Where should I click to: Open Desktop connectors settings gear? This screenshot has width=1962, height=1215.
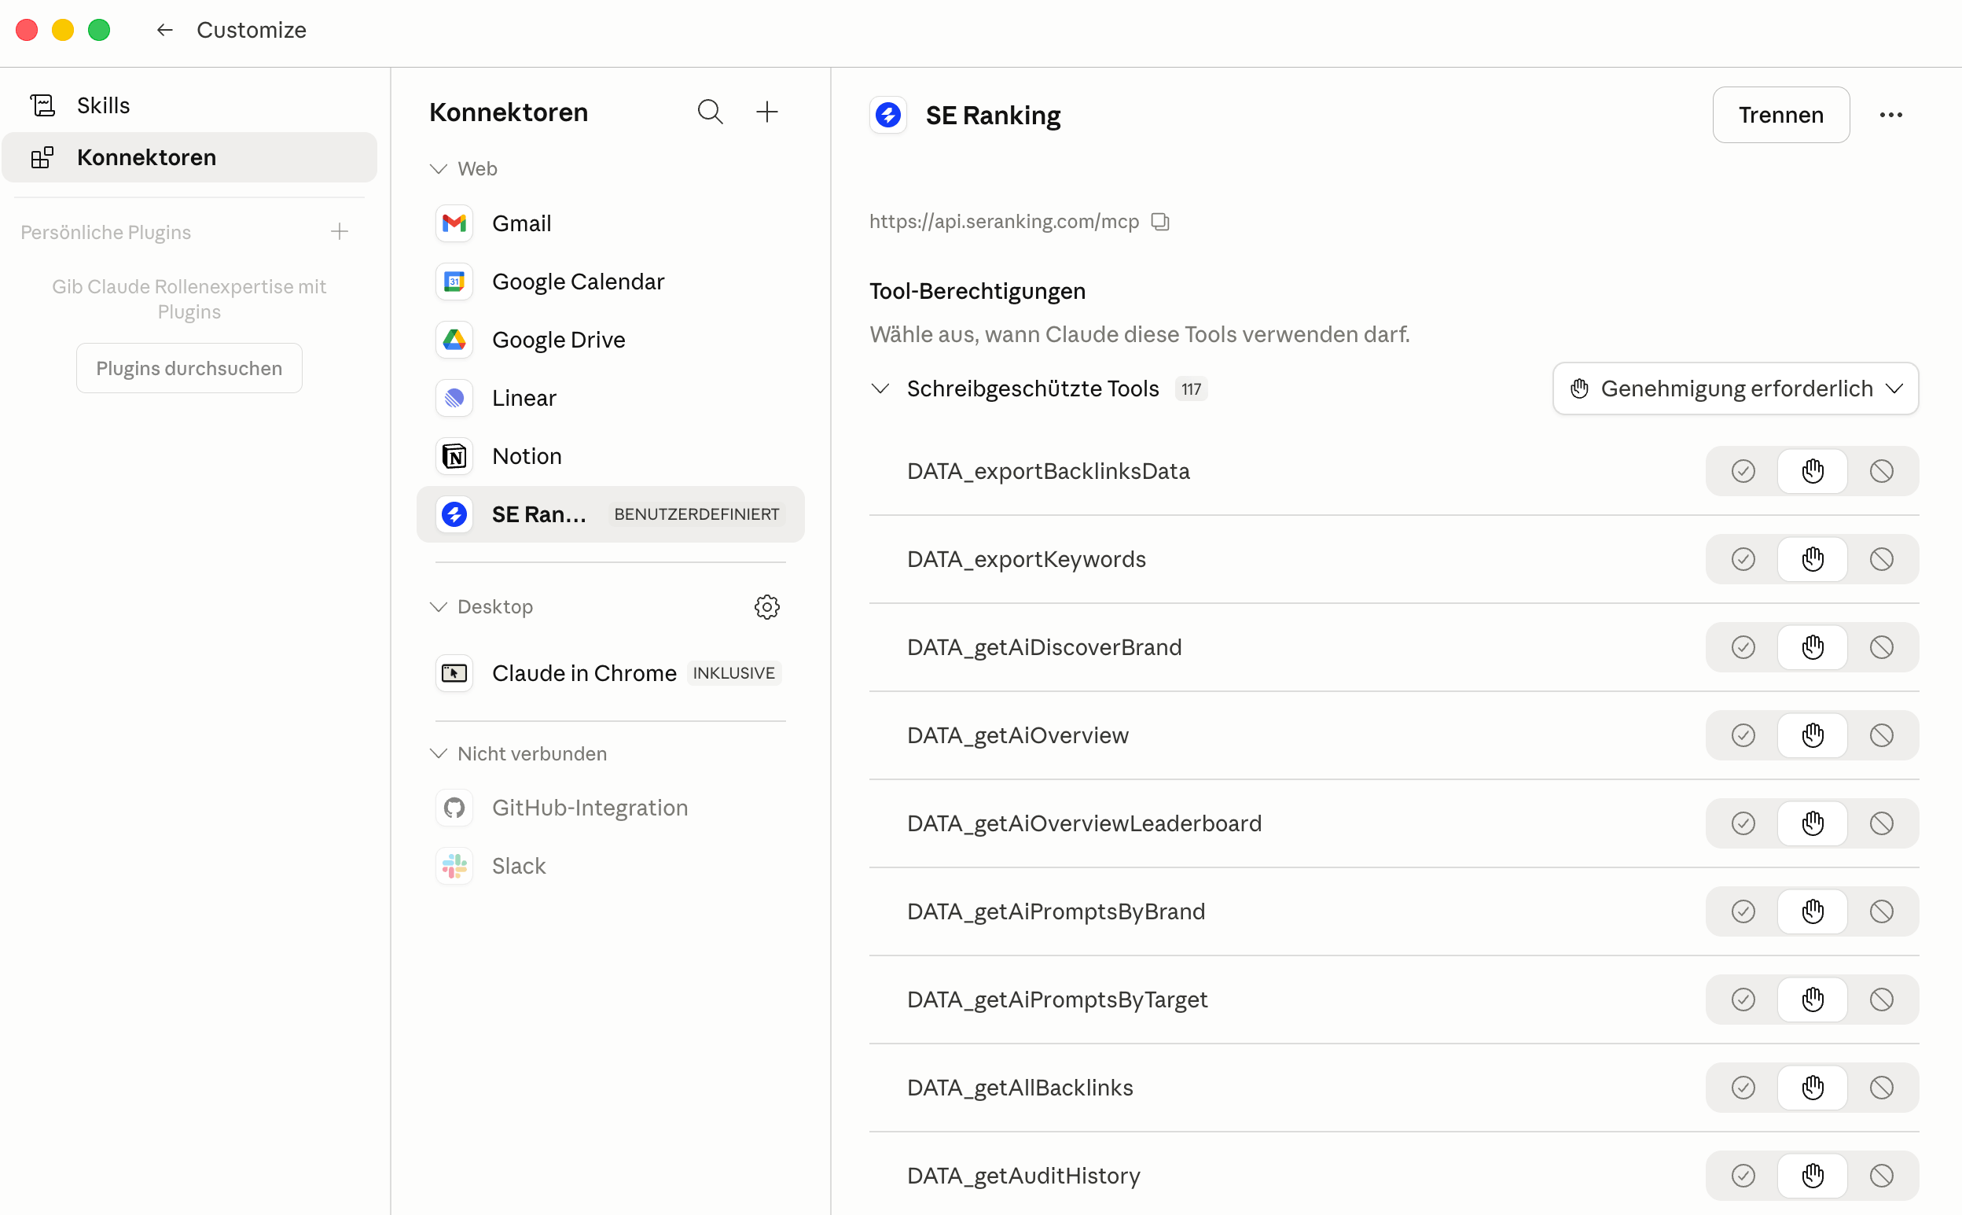point(766,606)
